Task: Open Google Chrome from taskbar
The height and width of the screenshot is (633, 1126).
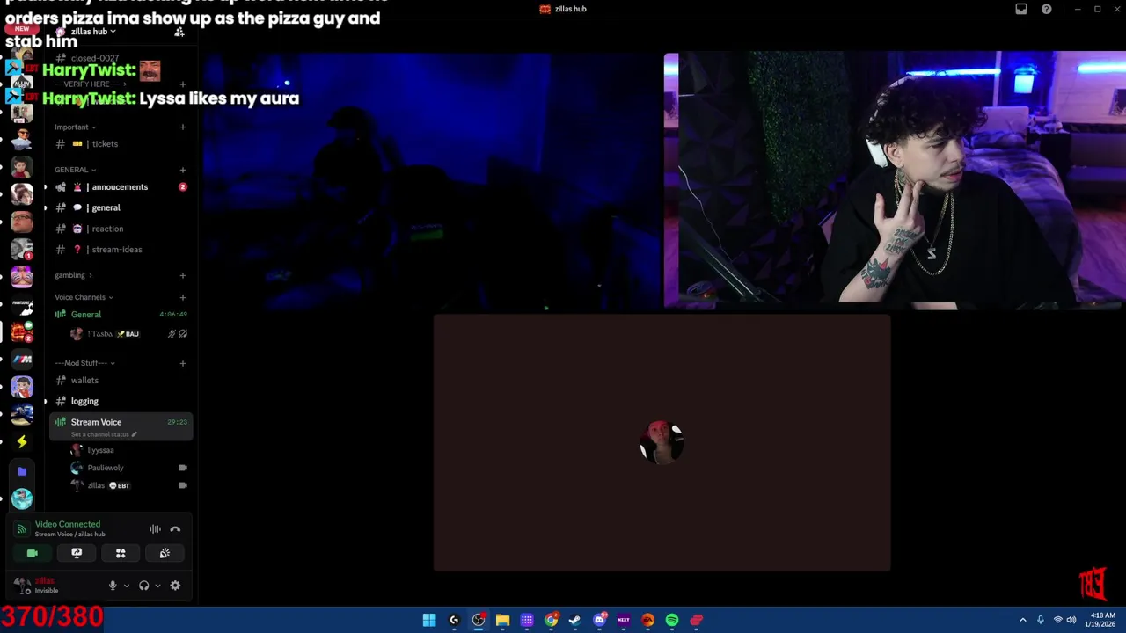Action: point(551,620)
